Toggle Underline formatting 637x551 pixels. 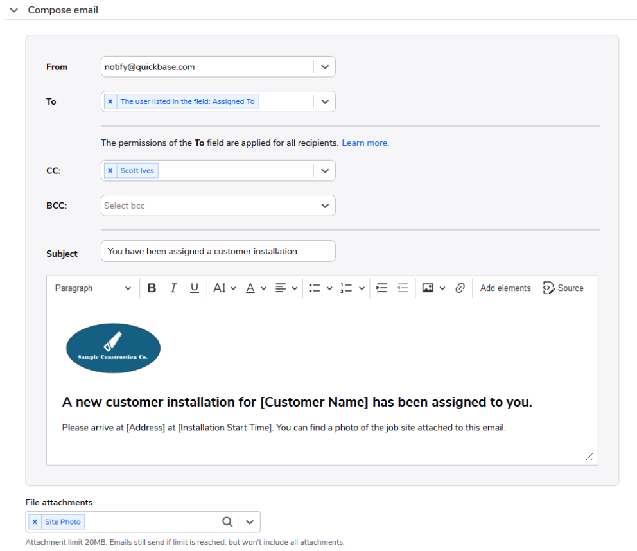[195, 288]
